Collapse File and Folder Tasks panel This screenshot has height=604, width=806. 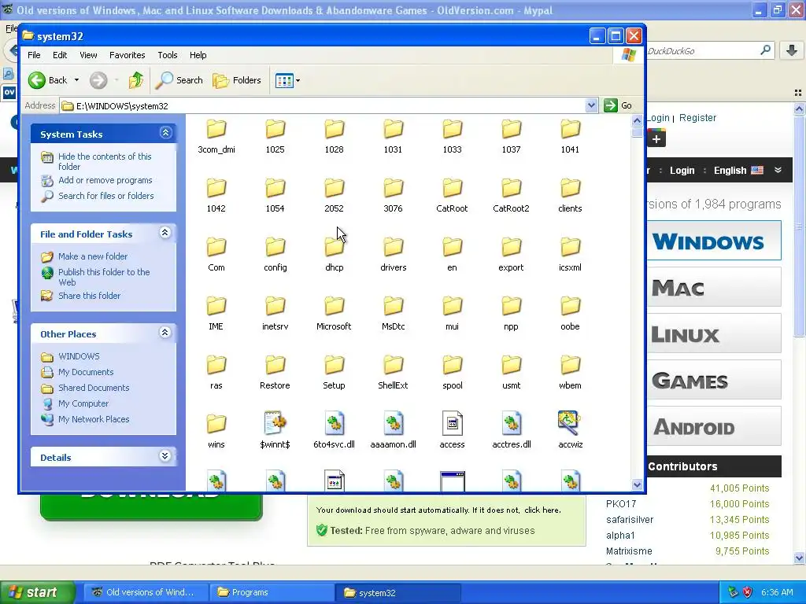coord(165,233)
